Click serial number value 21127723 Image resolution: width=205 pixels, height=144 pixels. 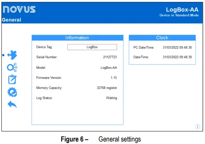(110, 57)
